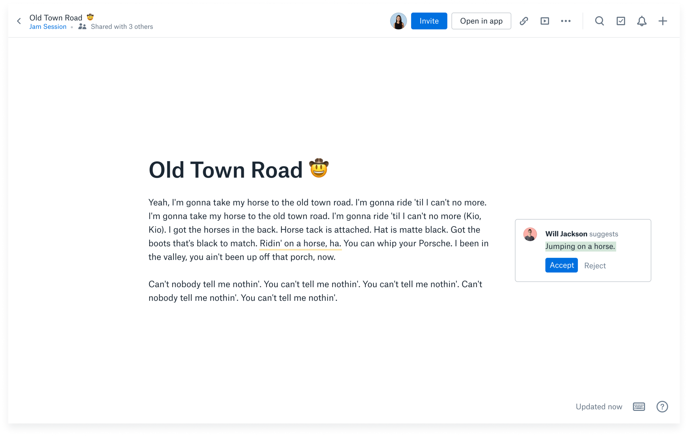Viewport: 688px width, 436px height.
Task: Click the paragraph starting "Yeah, I'm gonna take"
Action: [x=319, y=230]
